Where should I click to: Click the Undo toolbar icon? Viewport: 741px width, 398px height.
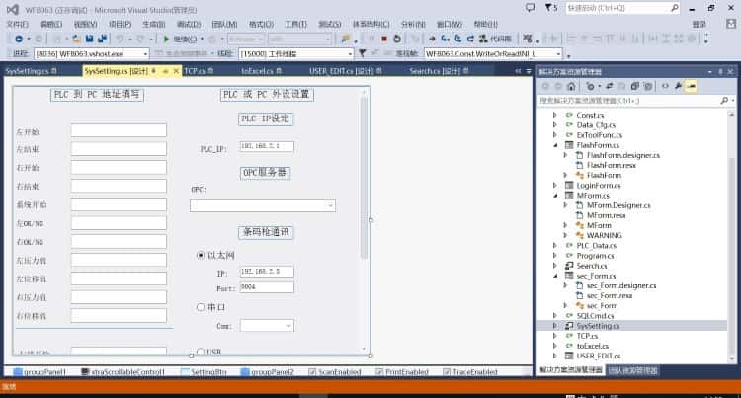coord(120,39)
